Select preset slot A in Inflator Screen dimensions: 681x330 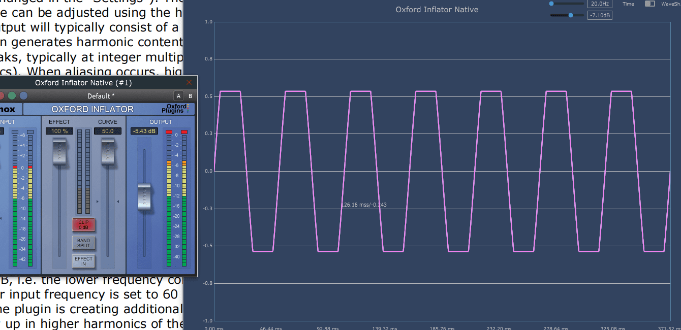coord(178,96)
